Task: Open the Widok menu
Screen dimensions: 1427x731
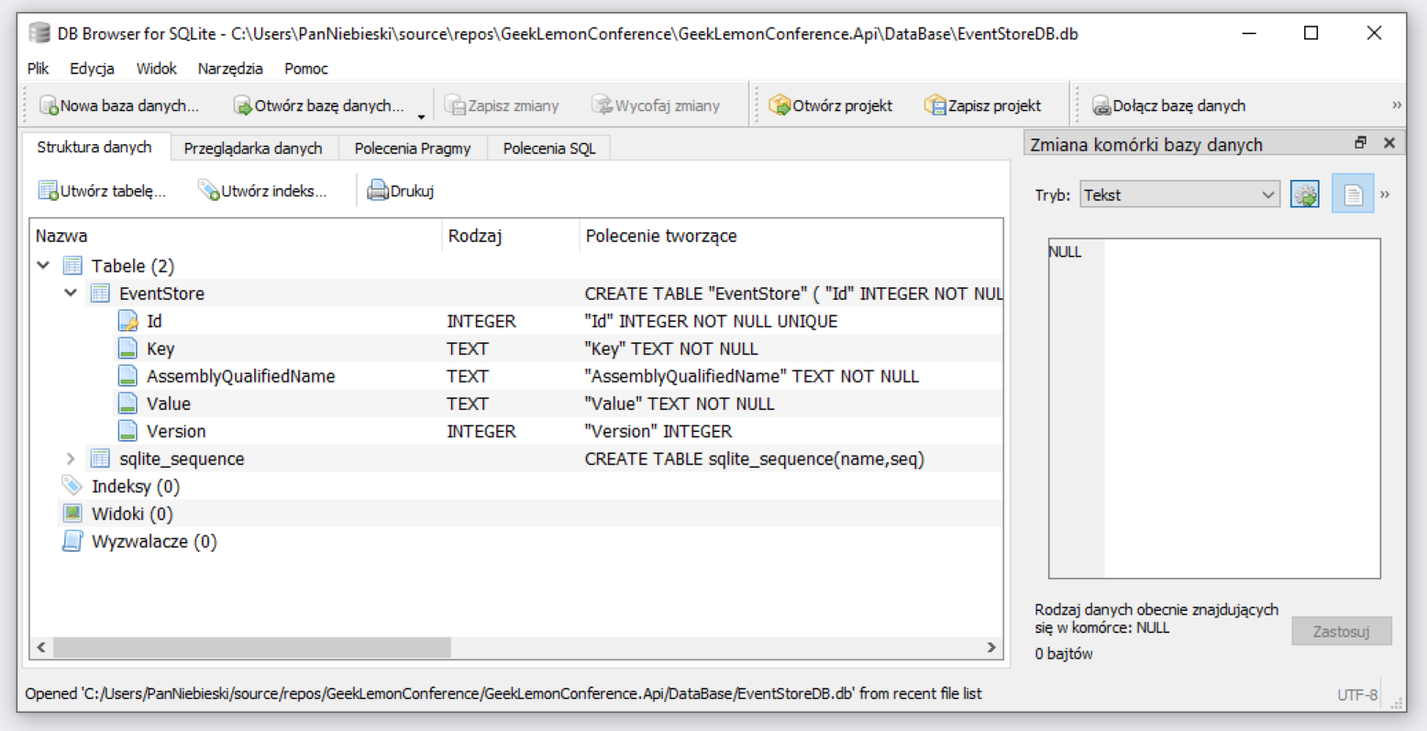Action: tap(156, 69)
